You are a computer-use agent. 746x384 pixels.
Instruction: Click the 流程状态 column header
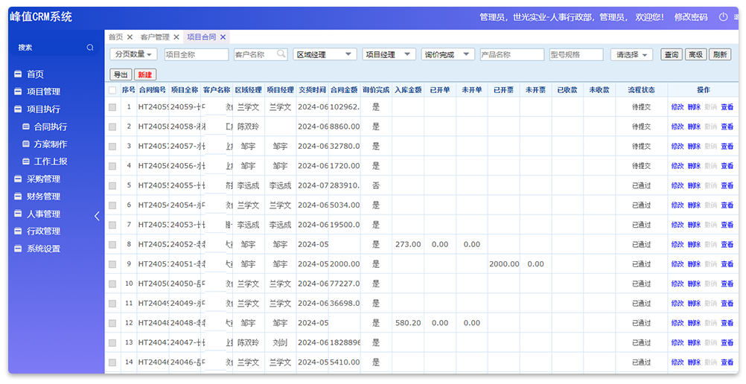click(641, 90)
